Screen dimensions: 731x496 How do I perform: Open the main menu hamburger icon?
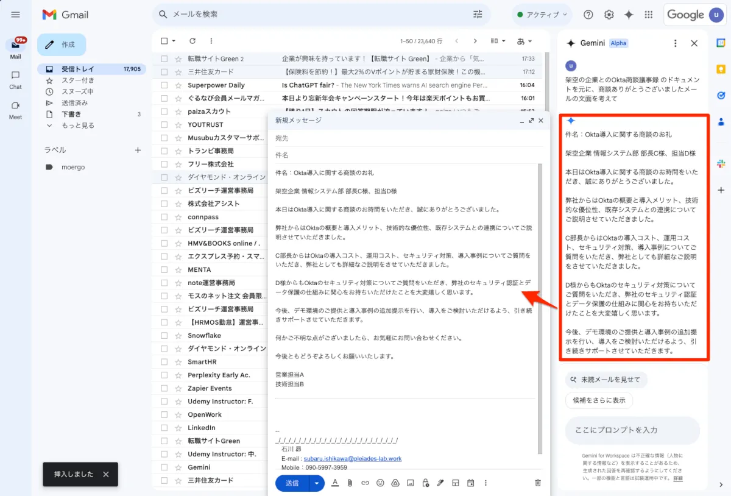pyautogui.click(x=16, y=15)
